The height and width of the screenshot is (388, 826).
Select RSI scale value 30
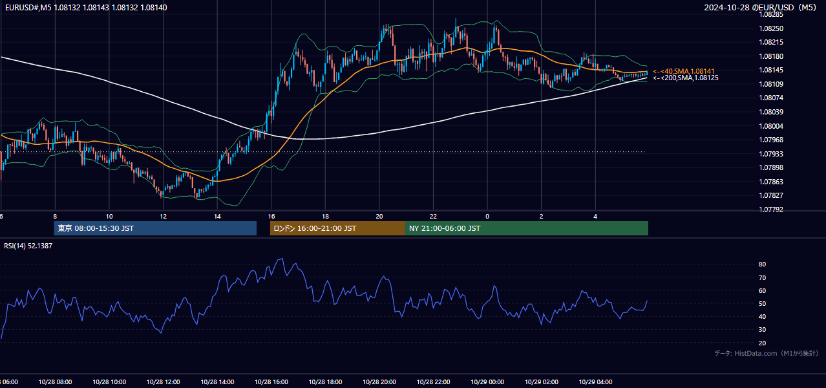(762, 330)
